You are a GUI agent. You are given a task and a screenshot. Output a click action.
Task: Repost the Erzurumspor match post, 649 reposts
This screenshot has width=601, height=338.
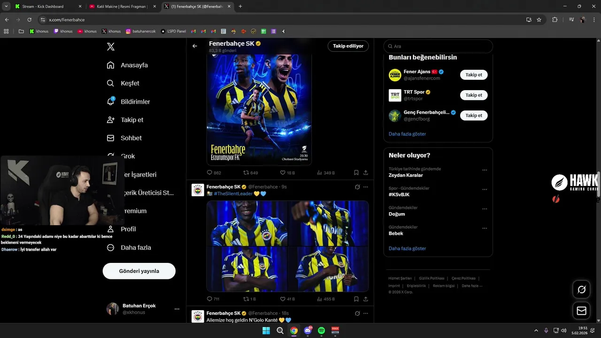pos(250,173)
